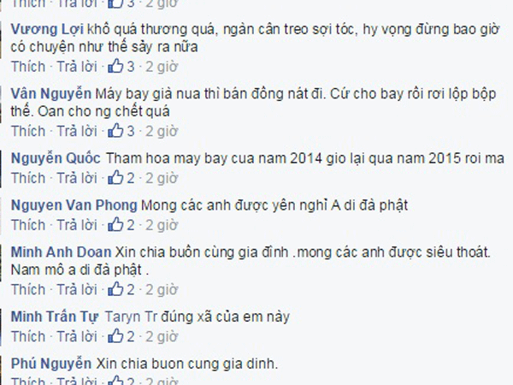Click Thích under Minh Trần Tự's comment
Image resolution: width=513 pixels, height=385 pixels.
[28, 336]
